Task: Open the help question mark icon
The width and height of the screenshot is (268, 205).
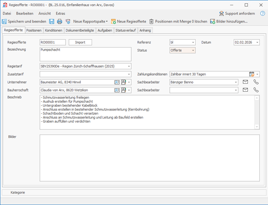Action: click(263, 13)
